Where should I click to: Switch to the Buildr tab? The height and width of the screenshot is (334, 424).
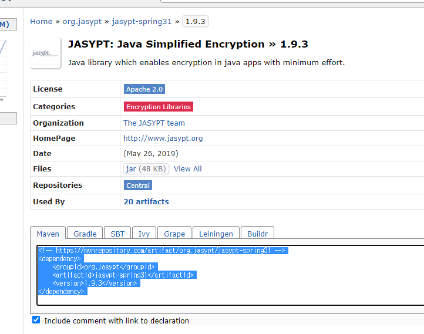coord(257,234)
